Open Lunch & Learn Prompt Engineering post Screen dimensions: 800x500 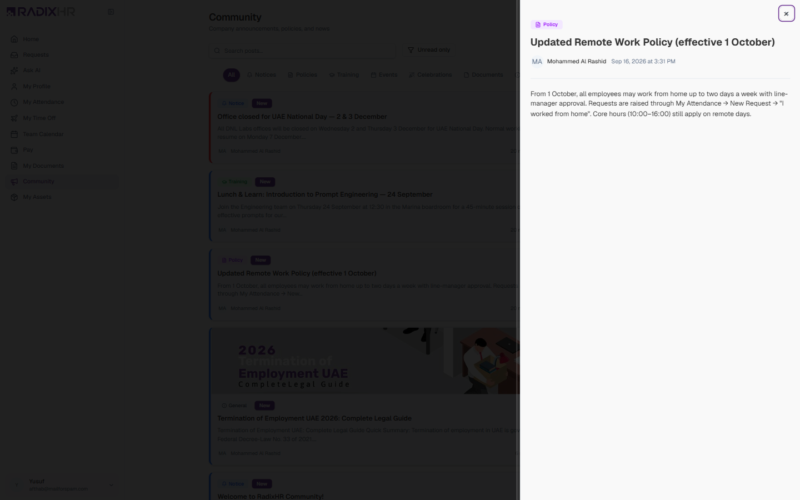pos(325,194)
